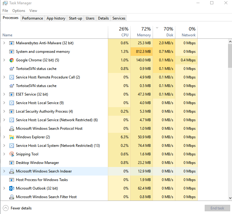Open the View menu
The image size is (232, 214).
point(33,11)
